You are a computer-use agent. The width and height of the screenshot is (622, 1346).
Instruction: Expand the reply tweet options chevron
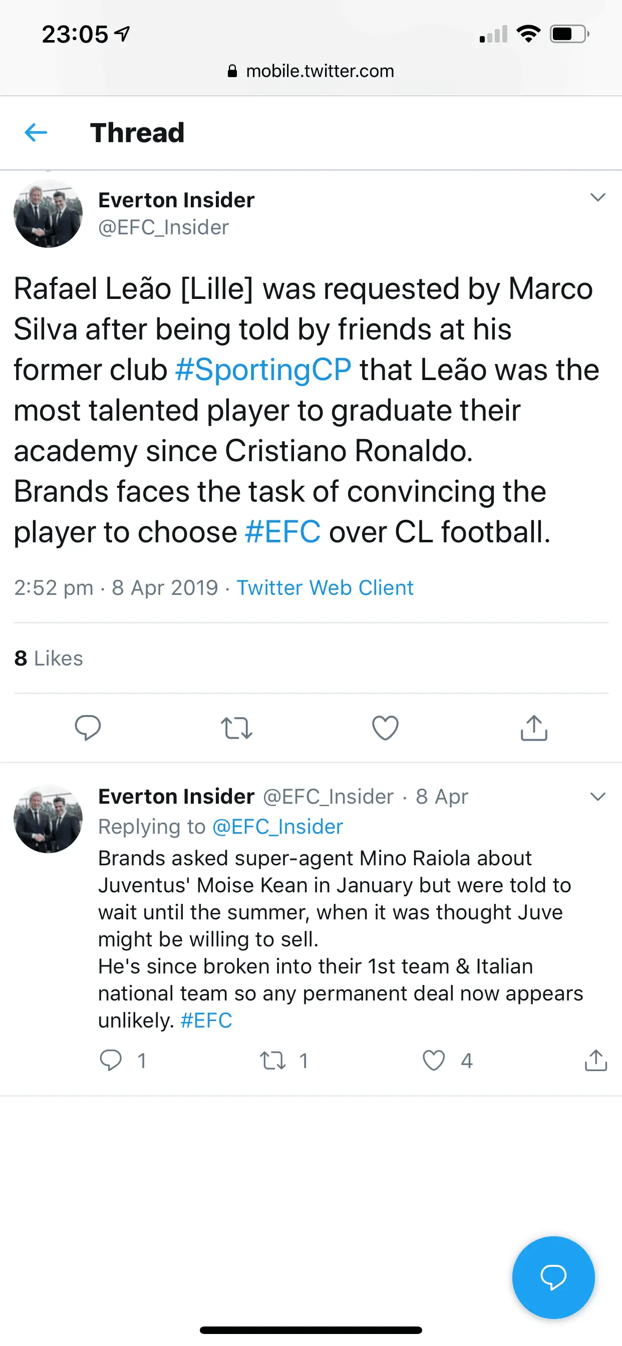point(597,796)
